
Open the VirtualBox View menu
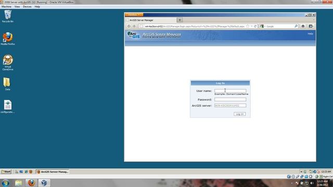click(x=17, y=7)
